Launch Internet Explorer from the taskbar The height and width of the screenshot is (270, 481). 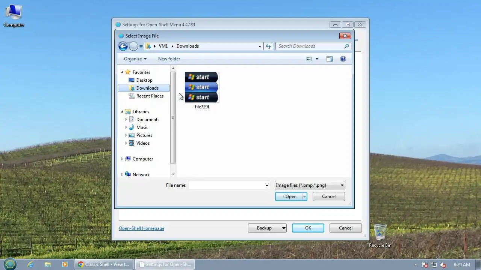point(30,264)
